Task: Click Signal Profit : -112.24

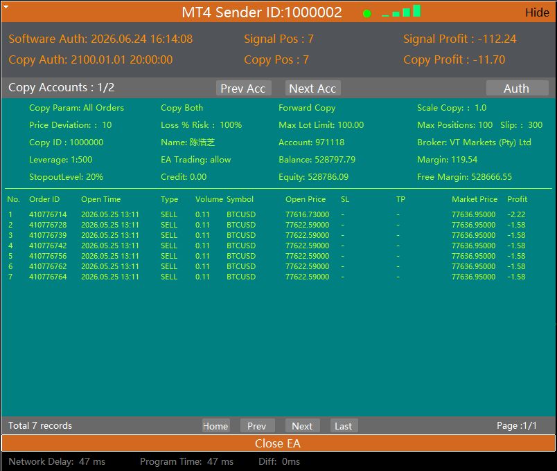Action: tap(460, 39)
